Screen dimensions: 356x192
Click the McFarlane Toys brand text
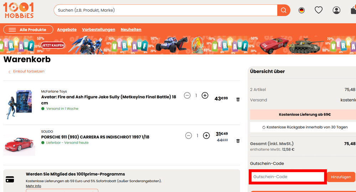pyautogui.click(x=54, y=92)
